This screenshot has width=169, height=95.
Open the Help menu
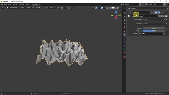[27, 4]
